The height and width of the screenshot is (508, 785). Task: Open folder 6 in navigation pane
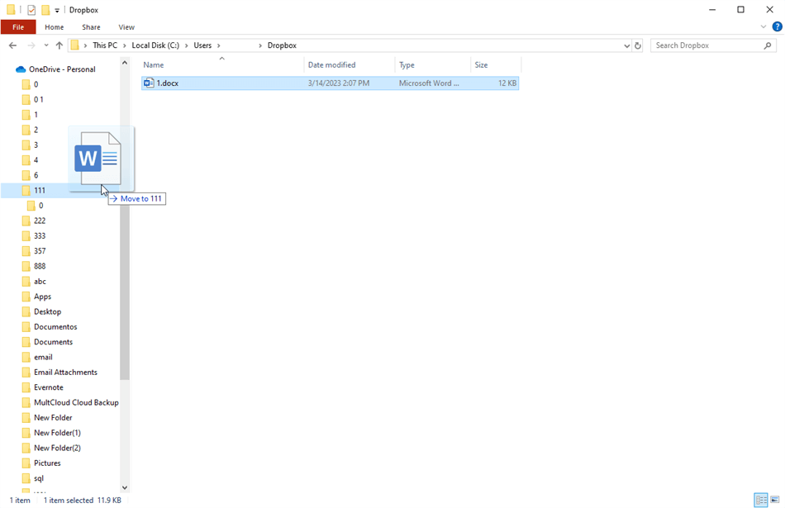coord(36,175)
